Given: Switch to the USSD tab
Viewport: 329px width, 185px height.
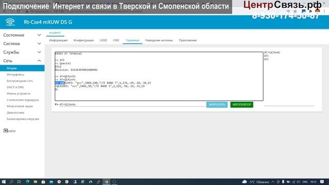Looking at the screenshot, I should 103,40.
